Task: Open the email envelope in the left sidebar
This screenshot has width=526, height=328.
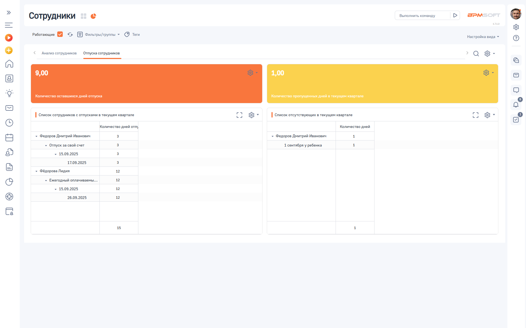Action: pyautogui.click(x=9, y=108)
